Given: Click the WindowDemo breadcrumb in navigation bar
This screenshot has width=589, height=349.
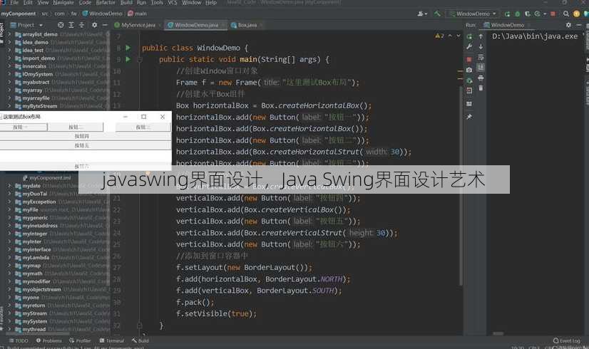Looking at the screenshot, I should coord(103,14).
